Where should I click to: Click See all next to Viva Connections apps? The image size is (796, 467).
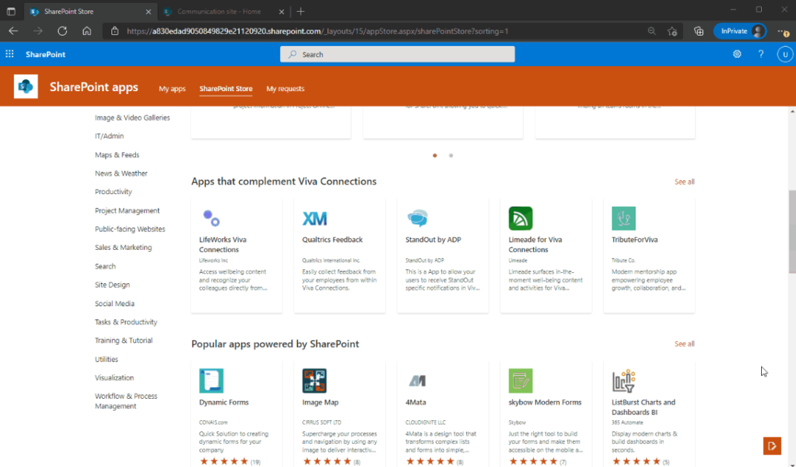pos(684,181)
